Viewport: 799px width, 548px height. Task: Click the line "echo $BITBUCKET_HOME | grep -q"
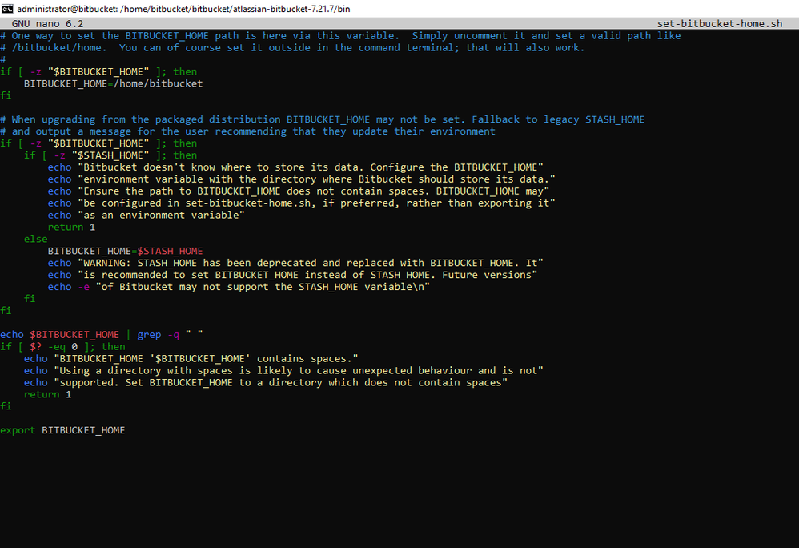102,334
